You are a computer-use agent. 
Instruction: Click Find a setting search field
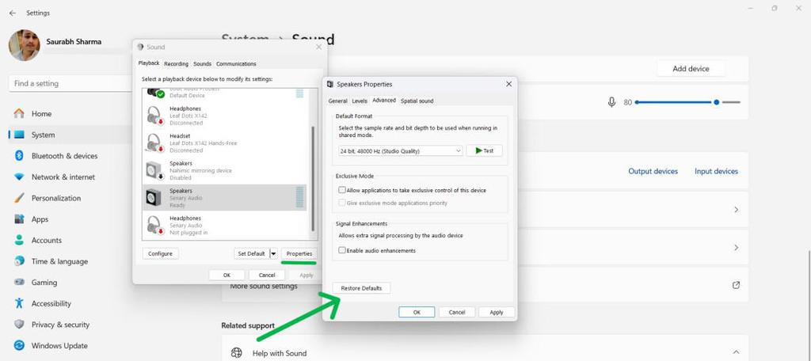[x=70, y=83]
